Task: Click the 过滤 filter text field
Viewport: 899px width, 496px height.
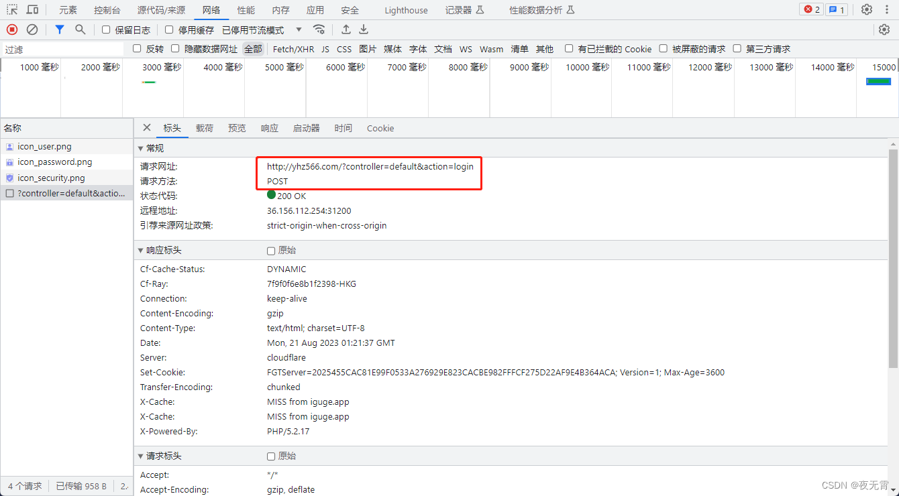Action: pyautogui.click(x=62, y=50)
